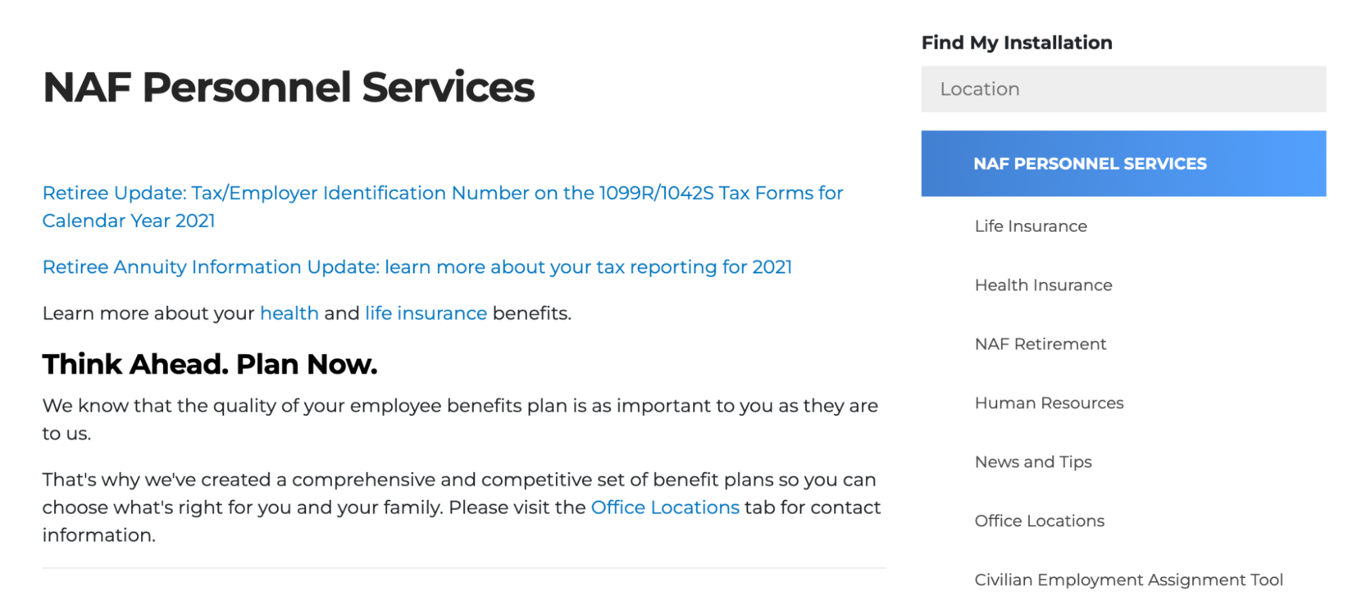Image resolution: width=1357 pixels, height=605 pixels.
Task: Follow the Office Locations link in the paragraph
Action: pos(665,507)
